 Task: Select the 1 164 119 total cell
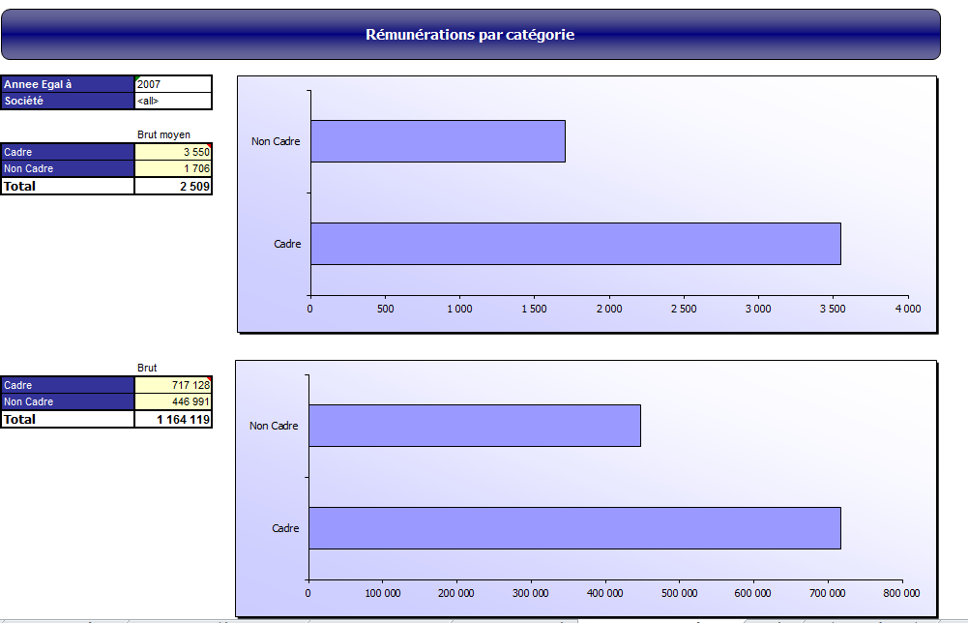173,419
